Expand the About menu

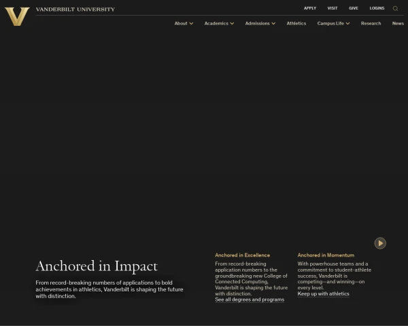pyautogui.click(x=184, y=23)
